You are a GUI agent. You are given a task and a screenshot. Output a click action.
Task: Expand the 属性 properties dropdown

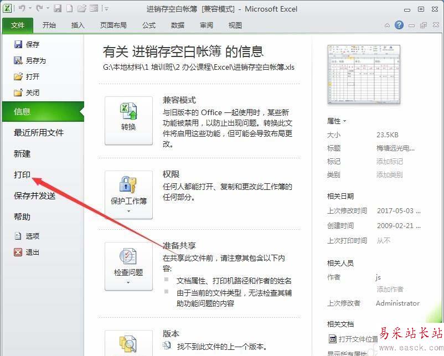click(337, 121)
